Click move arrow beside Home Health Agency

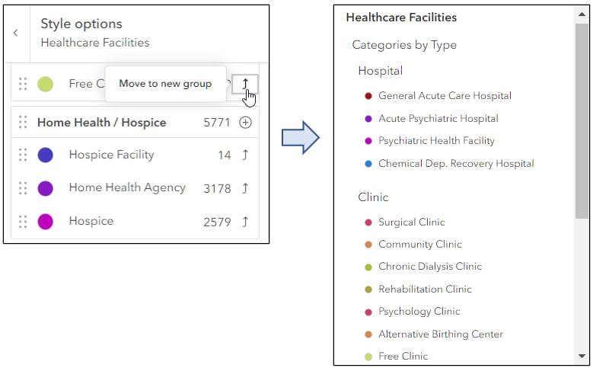[x=245, y=188]
